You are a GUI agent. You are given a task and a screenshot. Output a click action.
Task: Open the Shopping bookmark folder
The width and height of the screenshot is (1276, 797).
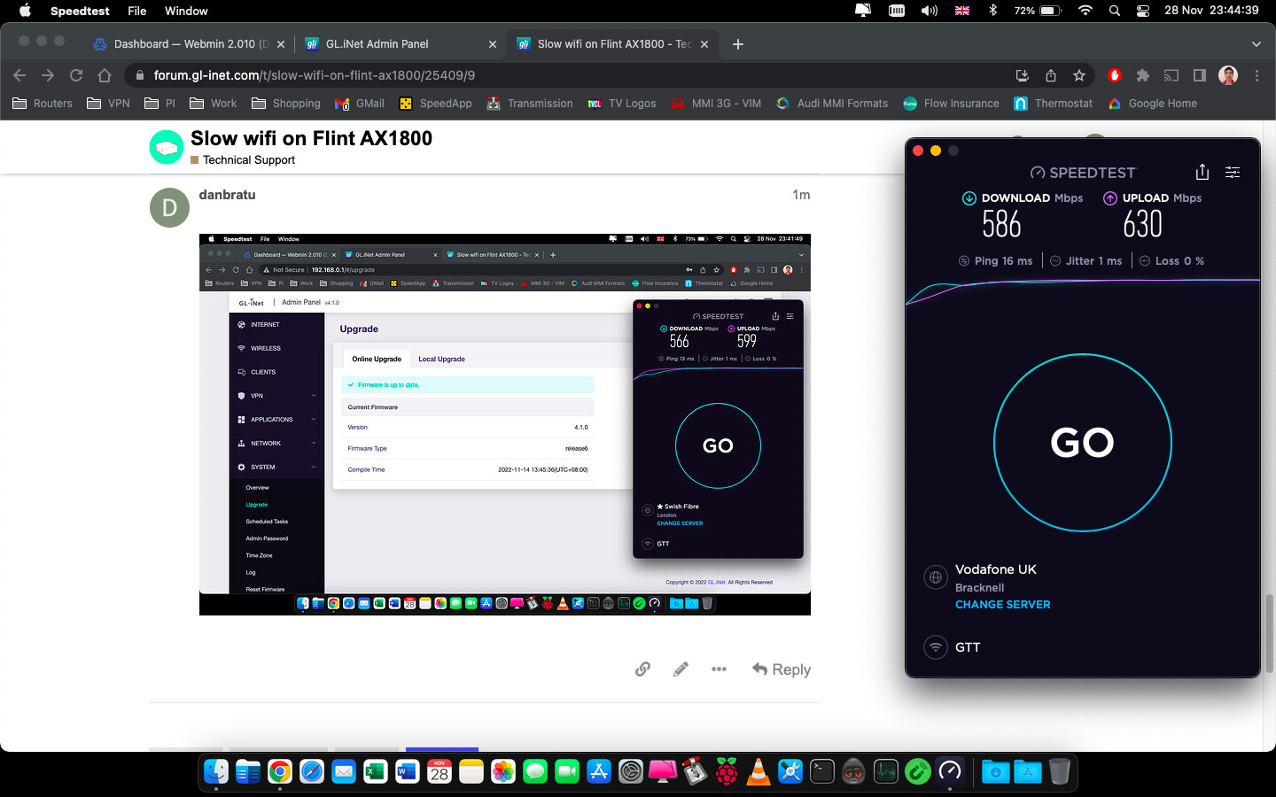click(x=286, y=104)
